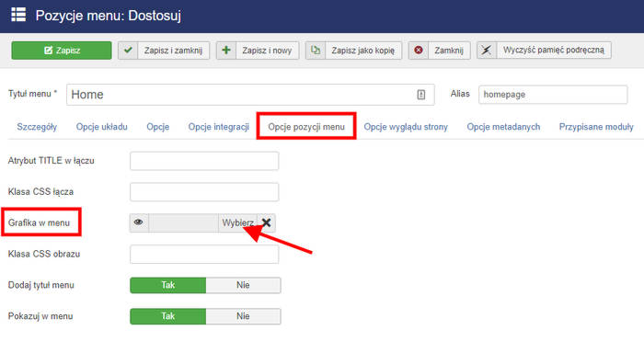This screenshot has height=353, width=644.
Task: Set Pokazuj w menu to Tak
Action: pos(168,316)
